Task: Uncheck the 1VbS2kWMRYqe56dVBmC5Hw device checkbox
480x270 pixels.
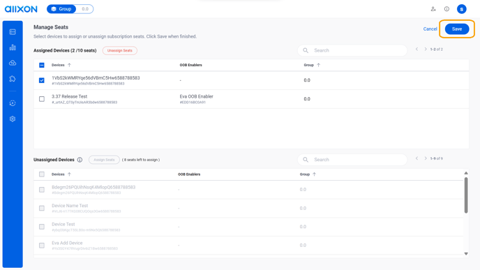Action: (42, 80)
